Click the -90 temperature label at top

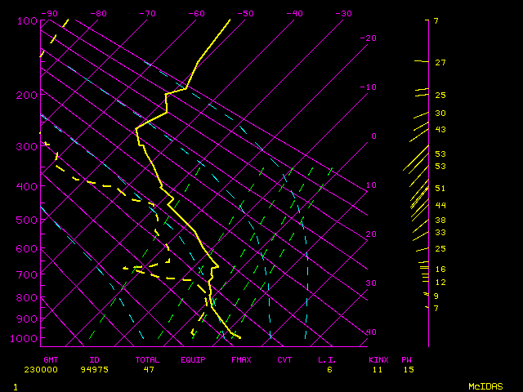point(50,14)
